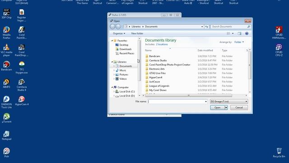
Task: Select the AIMP3 desktop icon
Action: [6, 83]
